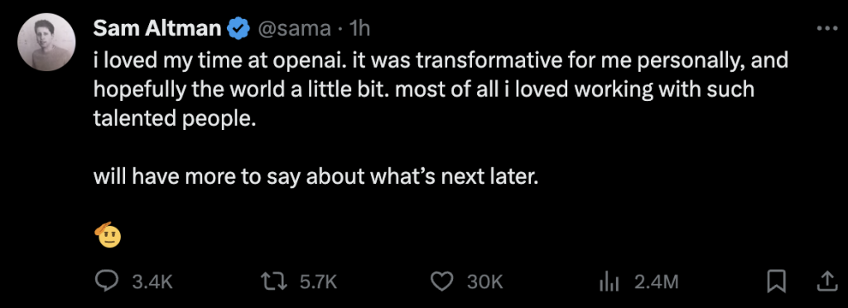Share the tweet via the upload arrow icon
This screenshot has height=308, width=848.
(x=826, y=281)
